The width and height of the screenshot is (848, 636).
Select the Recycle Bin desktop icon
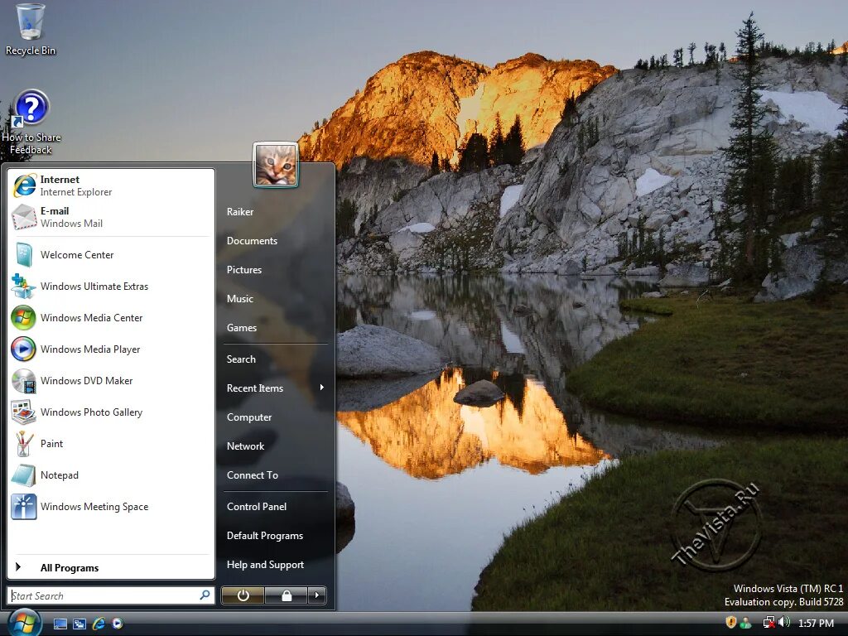[x=31, y=29]
